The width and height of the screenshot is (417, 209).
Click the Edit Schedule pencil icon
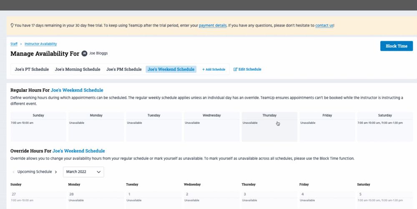(236, 70)
